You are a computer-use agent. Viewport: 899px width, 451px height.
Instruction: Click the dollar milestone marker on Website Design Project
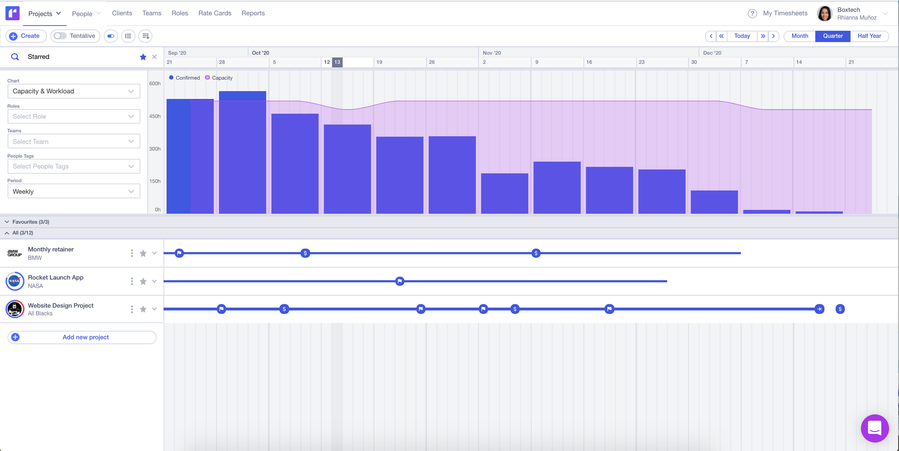pyautogui.click(x=284, y=309)
